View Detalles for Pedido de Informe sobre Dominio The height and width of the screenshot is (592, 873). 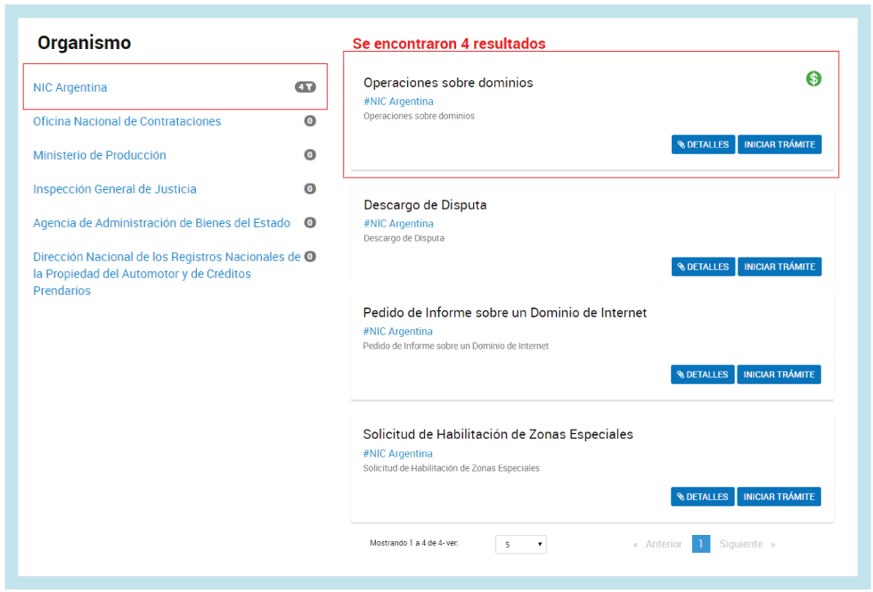point(702,374)
